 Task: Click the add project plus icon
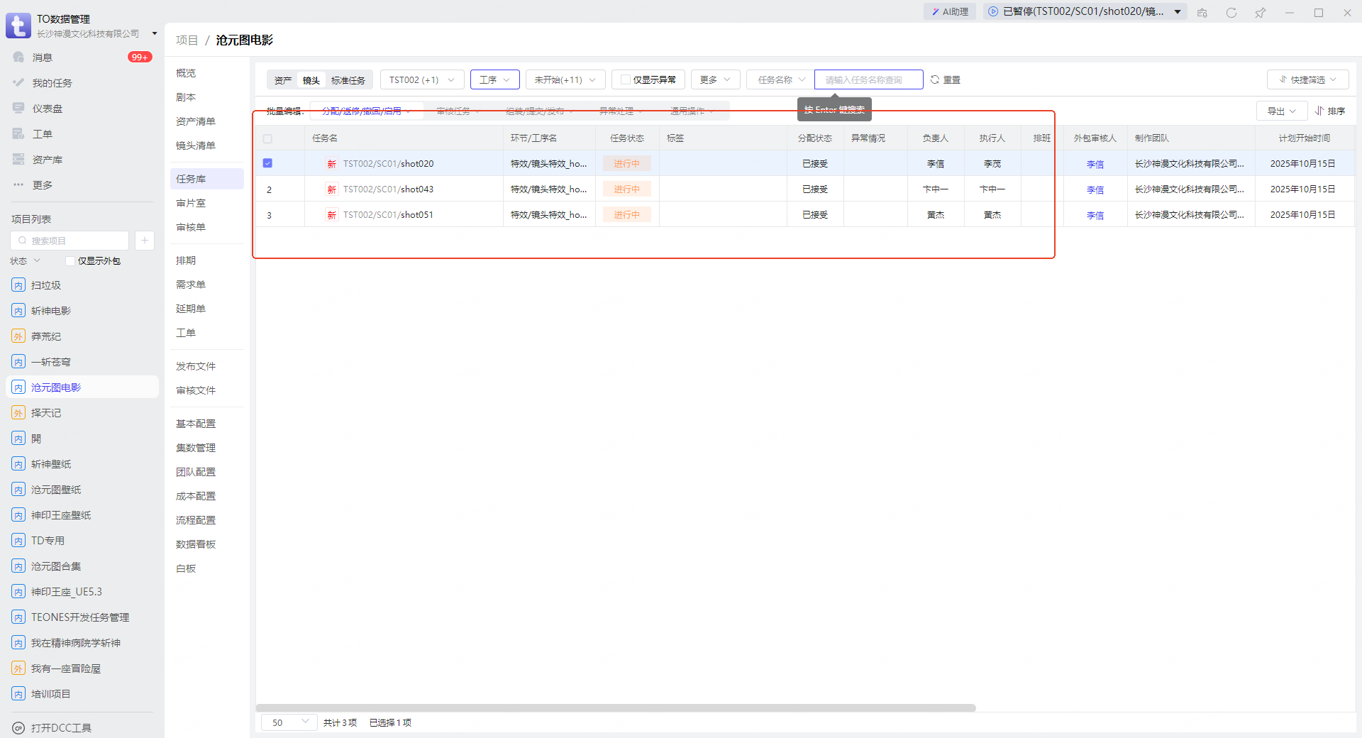pyautogui.click(x=144, y=241)
